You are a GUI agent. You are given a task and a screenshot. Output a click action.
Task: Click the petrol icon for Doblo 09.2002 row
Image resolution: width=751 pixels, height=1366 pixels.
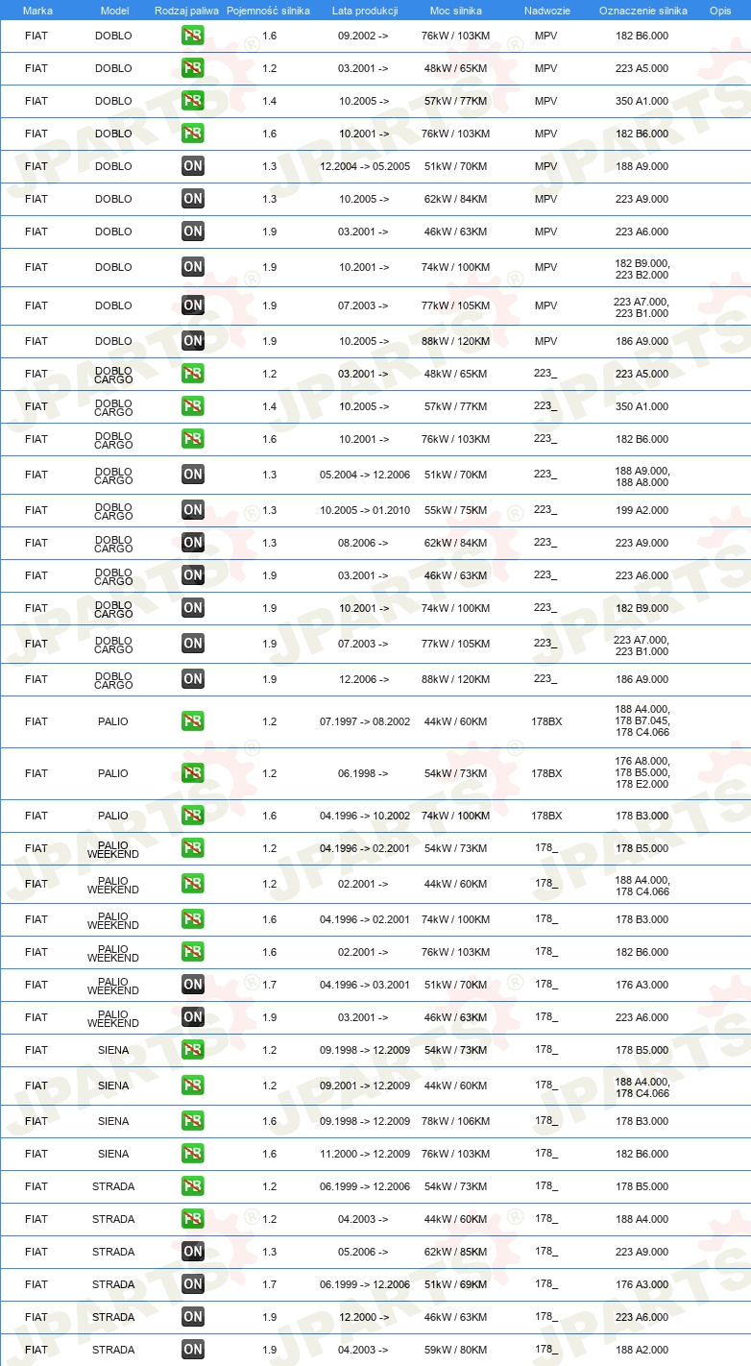[x=193, y=36]
